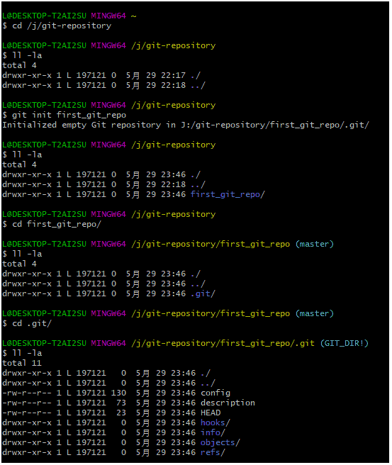Click the first (master) branch indicator

(x=315, y=244)
